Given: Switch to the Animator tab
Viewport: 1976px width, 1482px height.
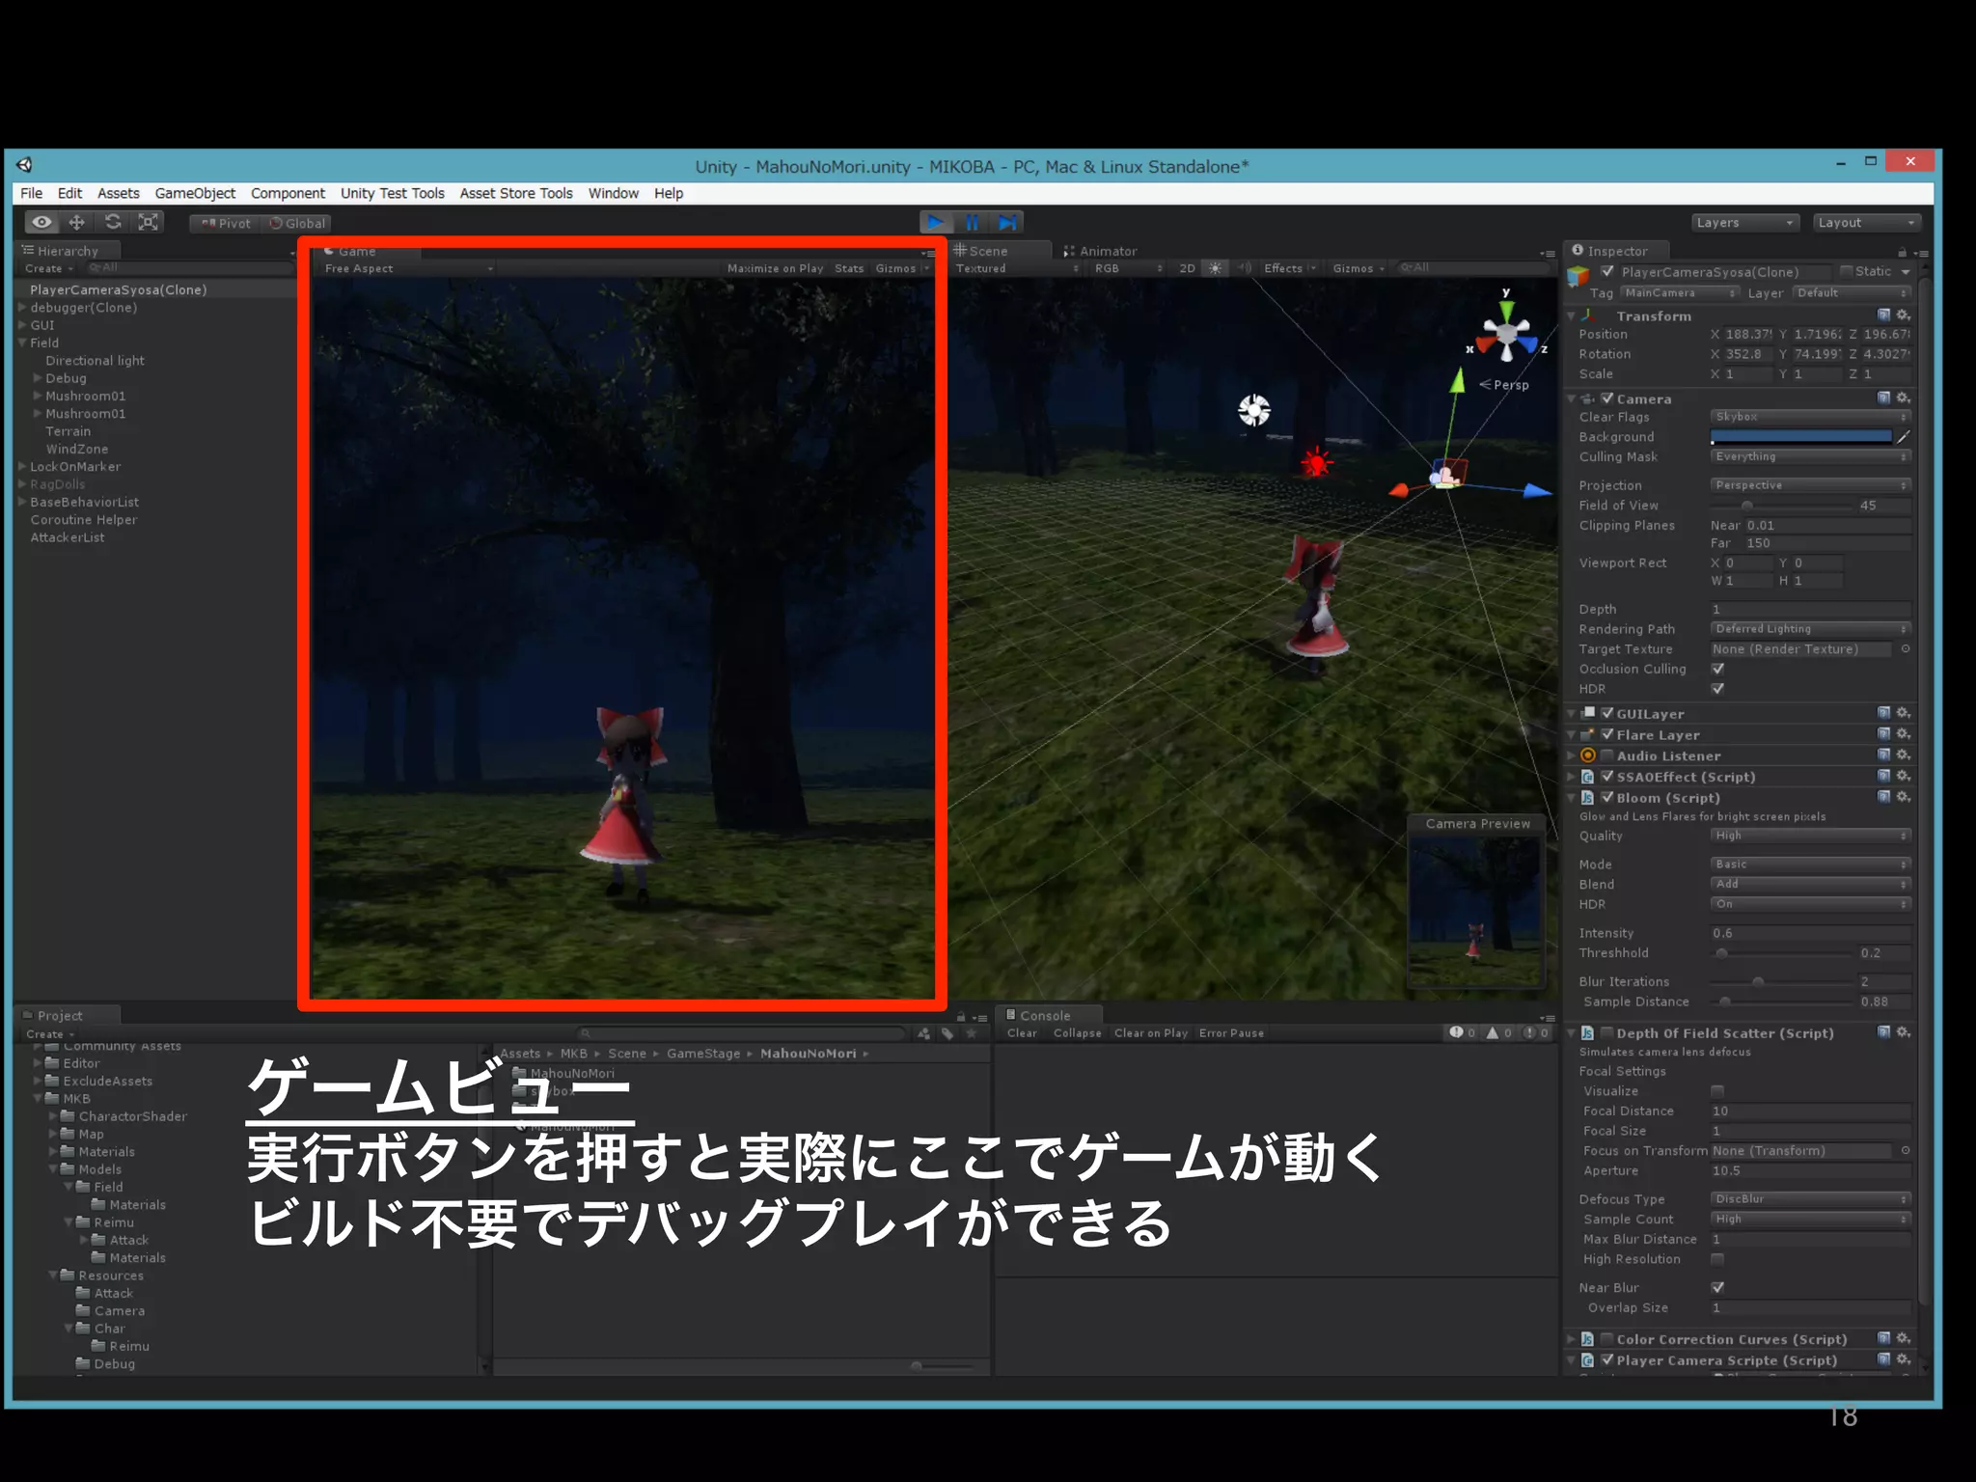Looking at the screenshot, I should tap(1100, 251).
